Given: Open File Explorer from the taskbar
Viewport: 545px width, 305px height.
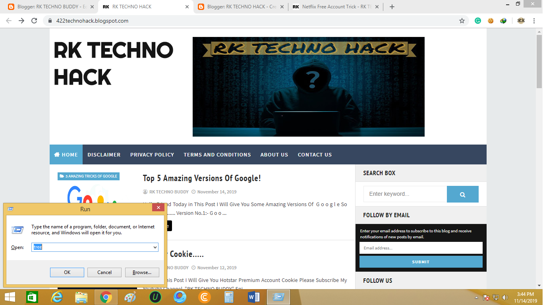Looking at the screenshot, I should (81, 297).
